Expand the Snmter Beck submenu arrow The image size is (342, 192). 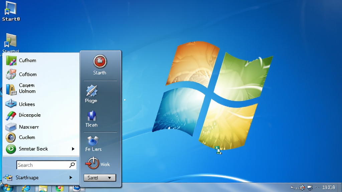(73, 149)
